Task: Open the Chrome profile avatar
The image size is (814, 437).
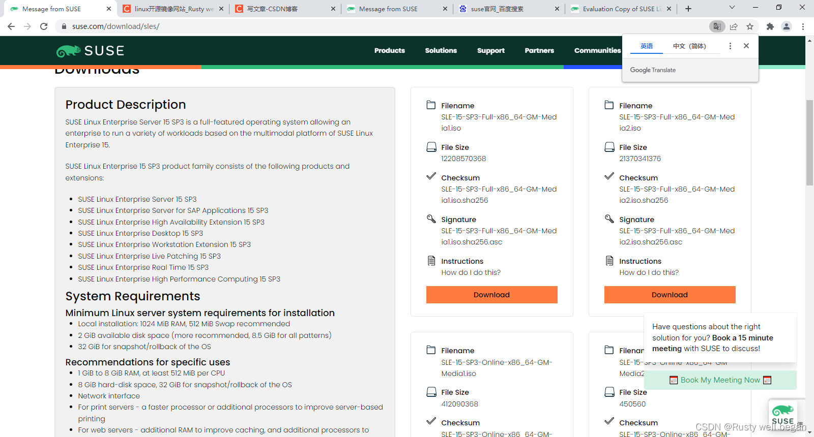Action: click(x=787, y=26)
